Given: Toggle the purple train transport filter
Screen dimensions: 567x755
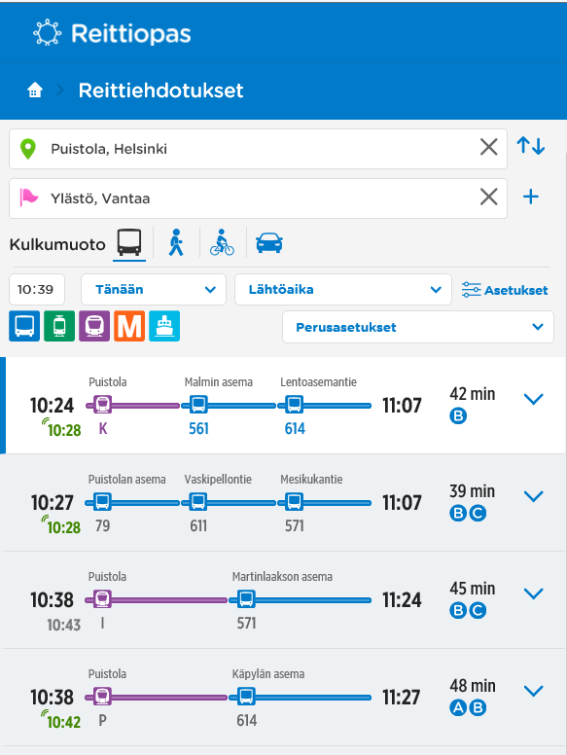Looking at the screenshot, I should point(94,326).
